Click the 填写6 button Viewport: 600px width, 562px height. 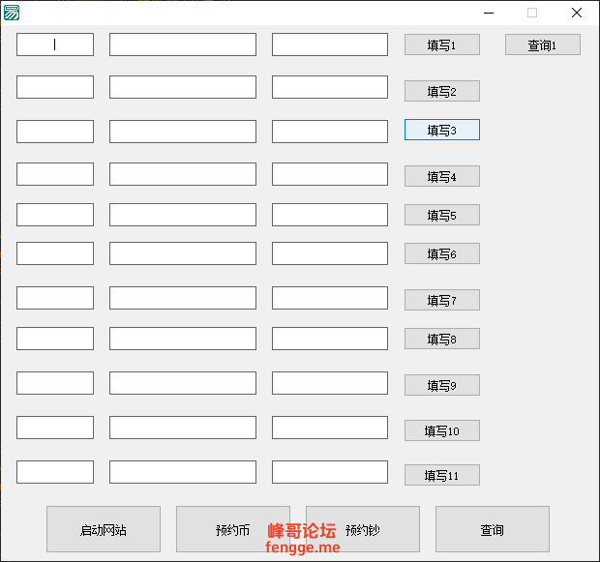pyautogui.click(x=442, y=253)
